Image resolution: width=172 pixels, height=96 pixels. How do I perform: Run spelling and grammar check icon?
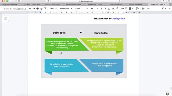coord(41,9)
